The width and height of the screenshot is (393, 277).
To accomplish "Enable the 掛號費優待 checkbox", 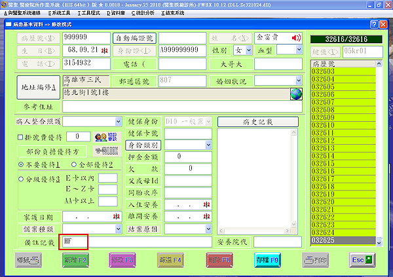I will [x=20, y=137].
